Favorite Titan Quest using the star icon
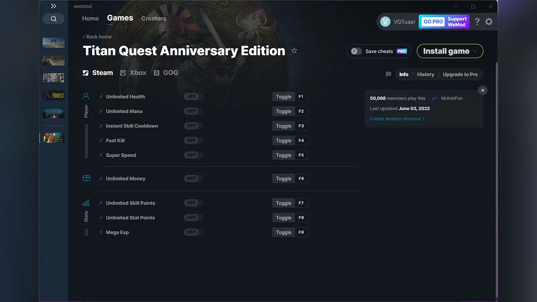Viewport: 537px width, 302px height. [294, 51]
